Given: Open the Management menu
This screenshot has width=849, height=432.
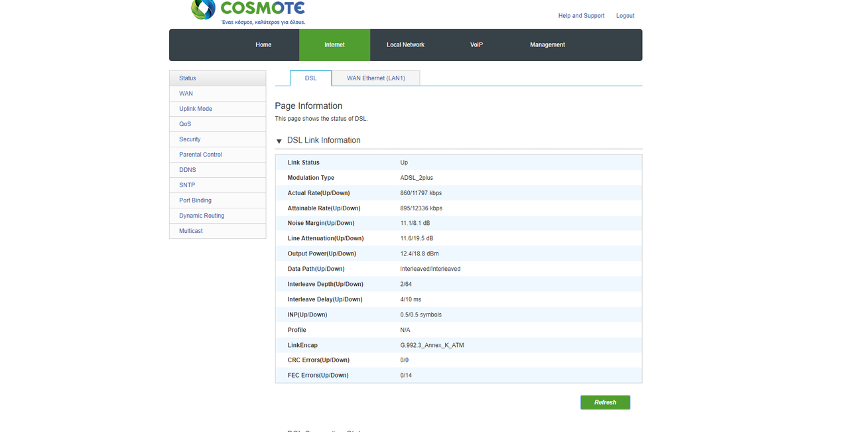Looking at the screenshot, I should (547, 45).
